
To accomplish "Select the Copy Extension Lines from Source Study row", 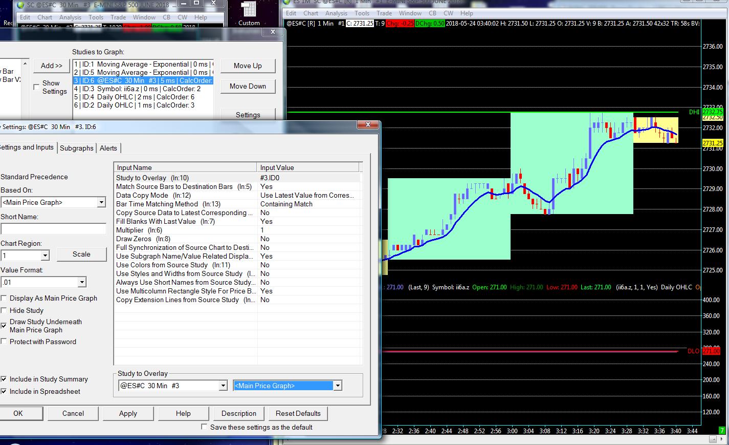I will 238,300.
